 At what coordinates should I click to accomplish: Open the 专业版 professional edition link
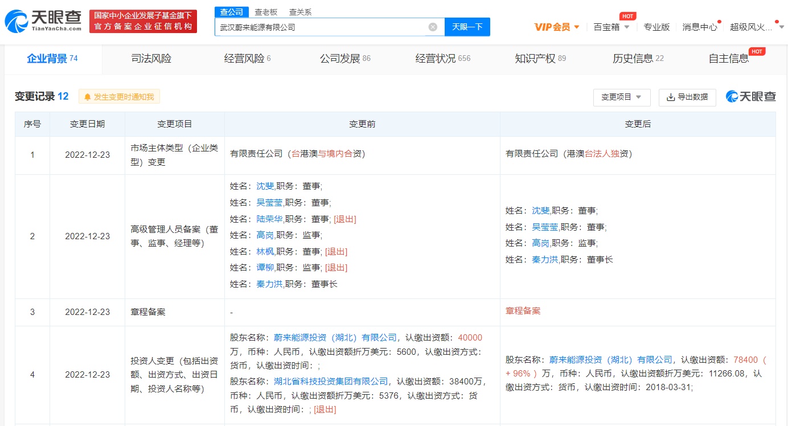click(656, 27)
